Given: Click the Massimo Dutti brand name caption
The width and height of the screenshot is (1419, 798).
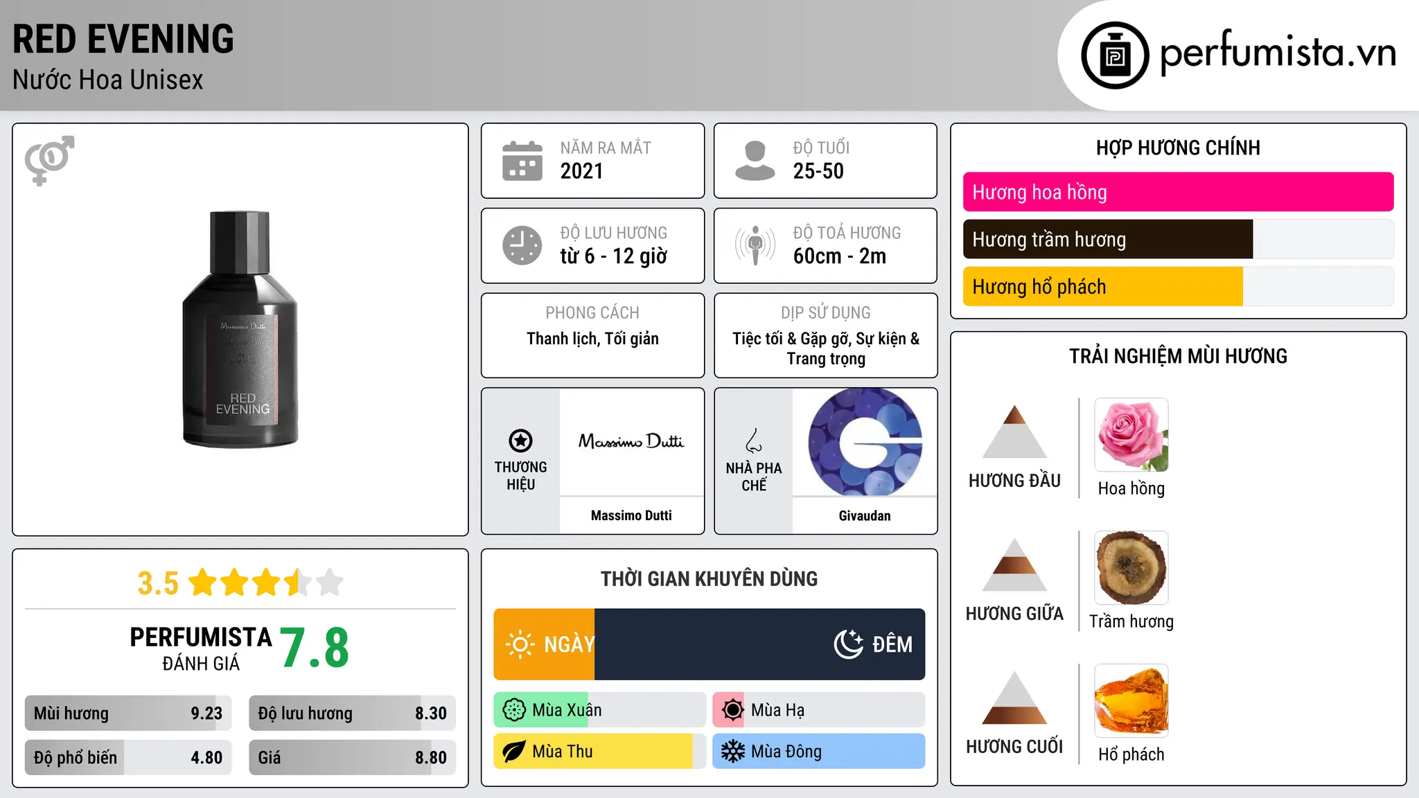Looking at the screenshot, I should click(631, 515).
